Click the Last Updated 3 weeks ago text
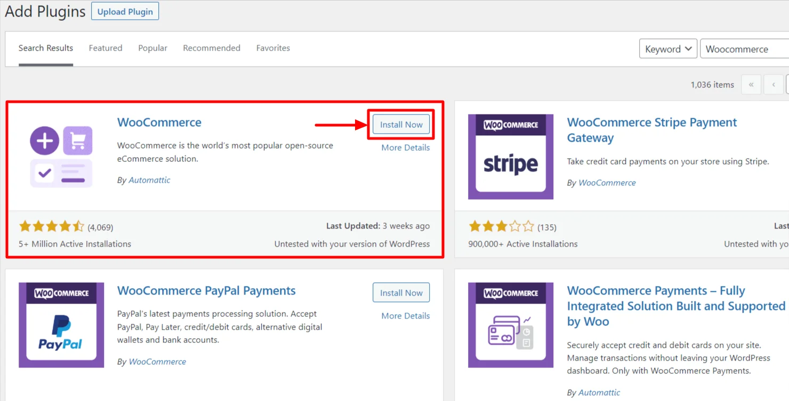Screen dimensions: 789x401 pos(378,226)
